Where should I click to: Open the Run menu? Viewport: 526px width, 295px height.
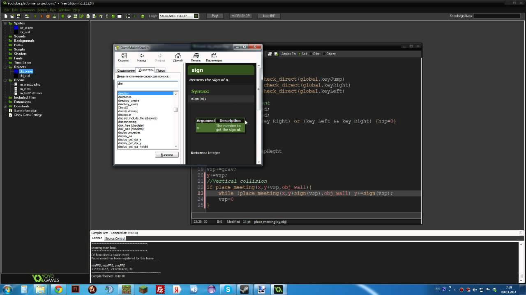pyautogui.click(x=53, y=10)
